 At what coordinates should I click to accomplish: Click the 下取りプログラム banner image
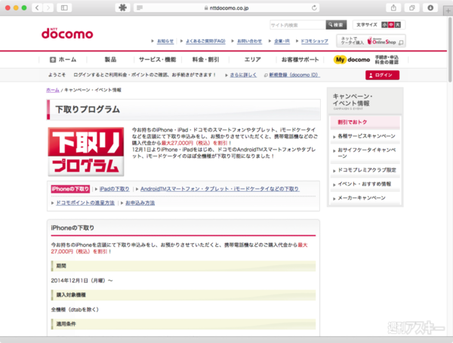point(86,152)
